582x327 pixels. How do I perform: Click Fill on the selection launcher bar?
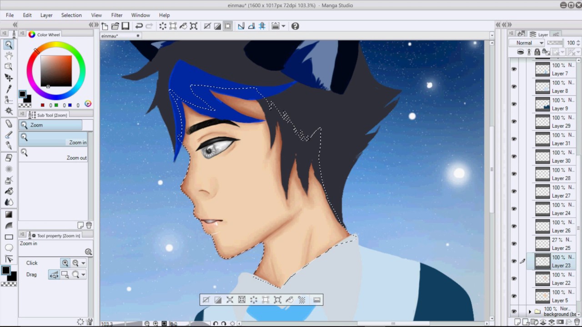point(290,300)
